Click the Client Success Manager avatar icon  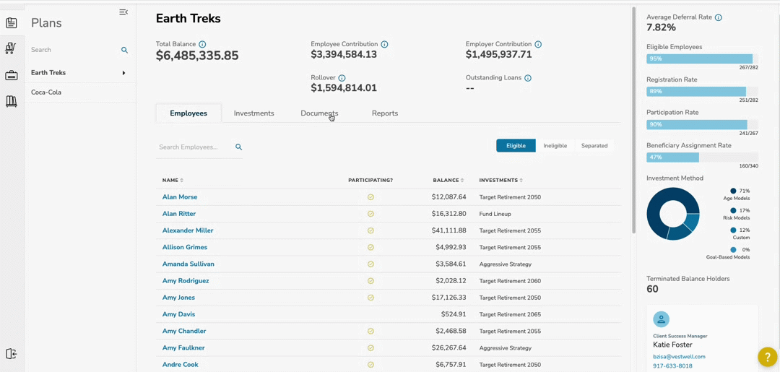pyautogui.click(x=661, y=319)
